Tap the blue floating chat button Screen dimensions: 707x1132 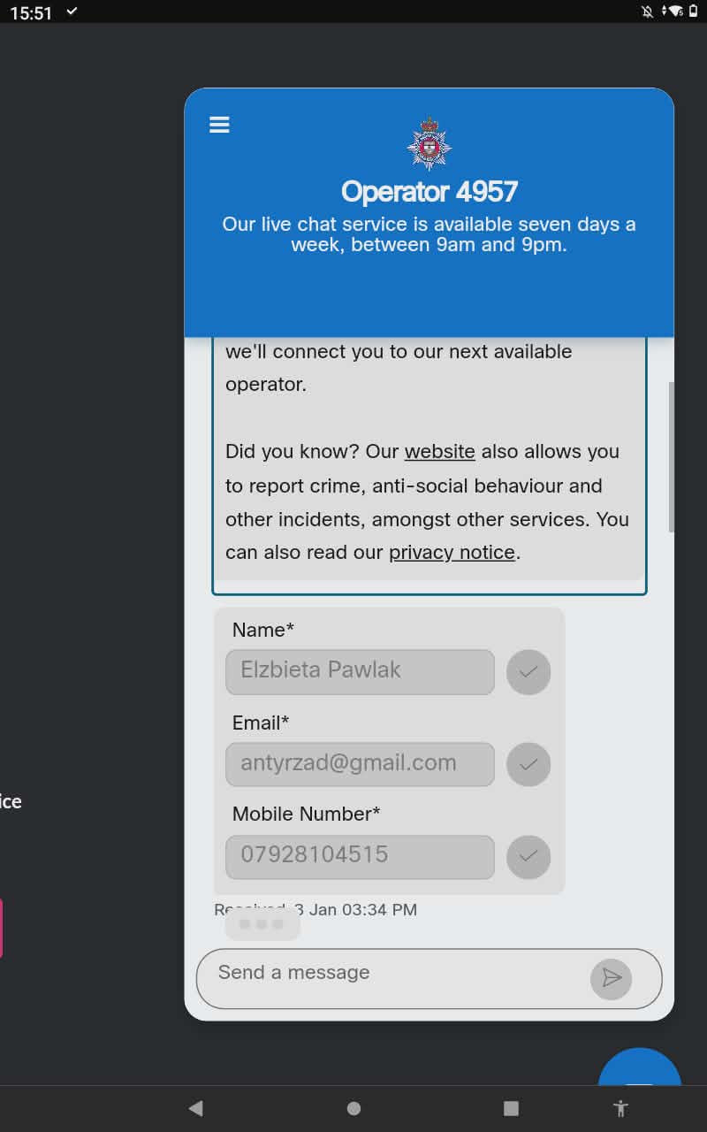pos(640,1067)
